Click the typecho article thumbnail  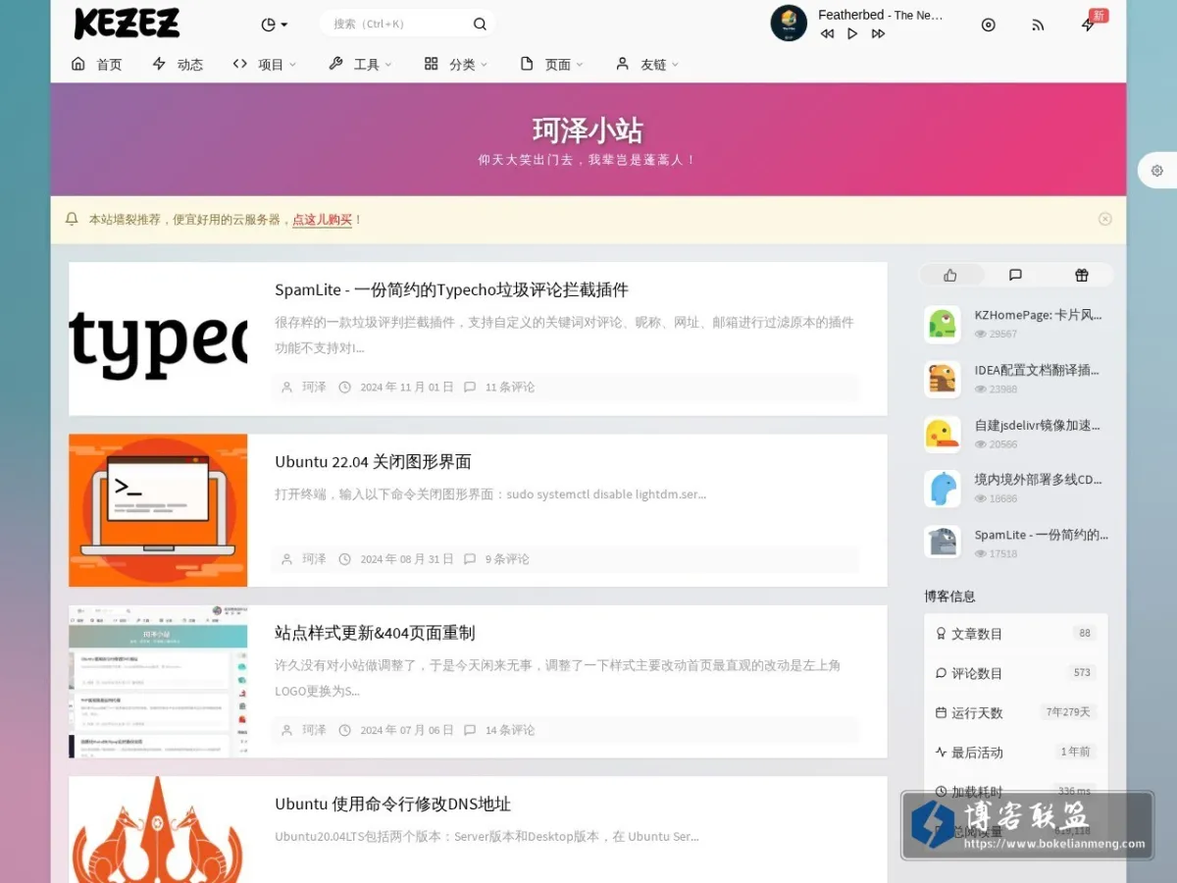(158, 338)
